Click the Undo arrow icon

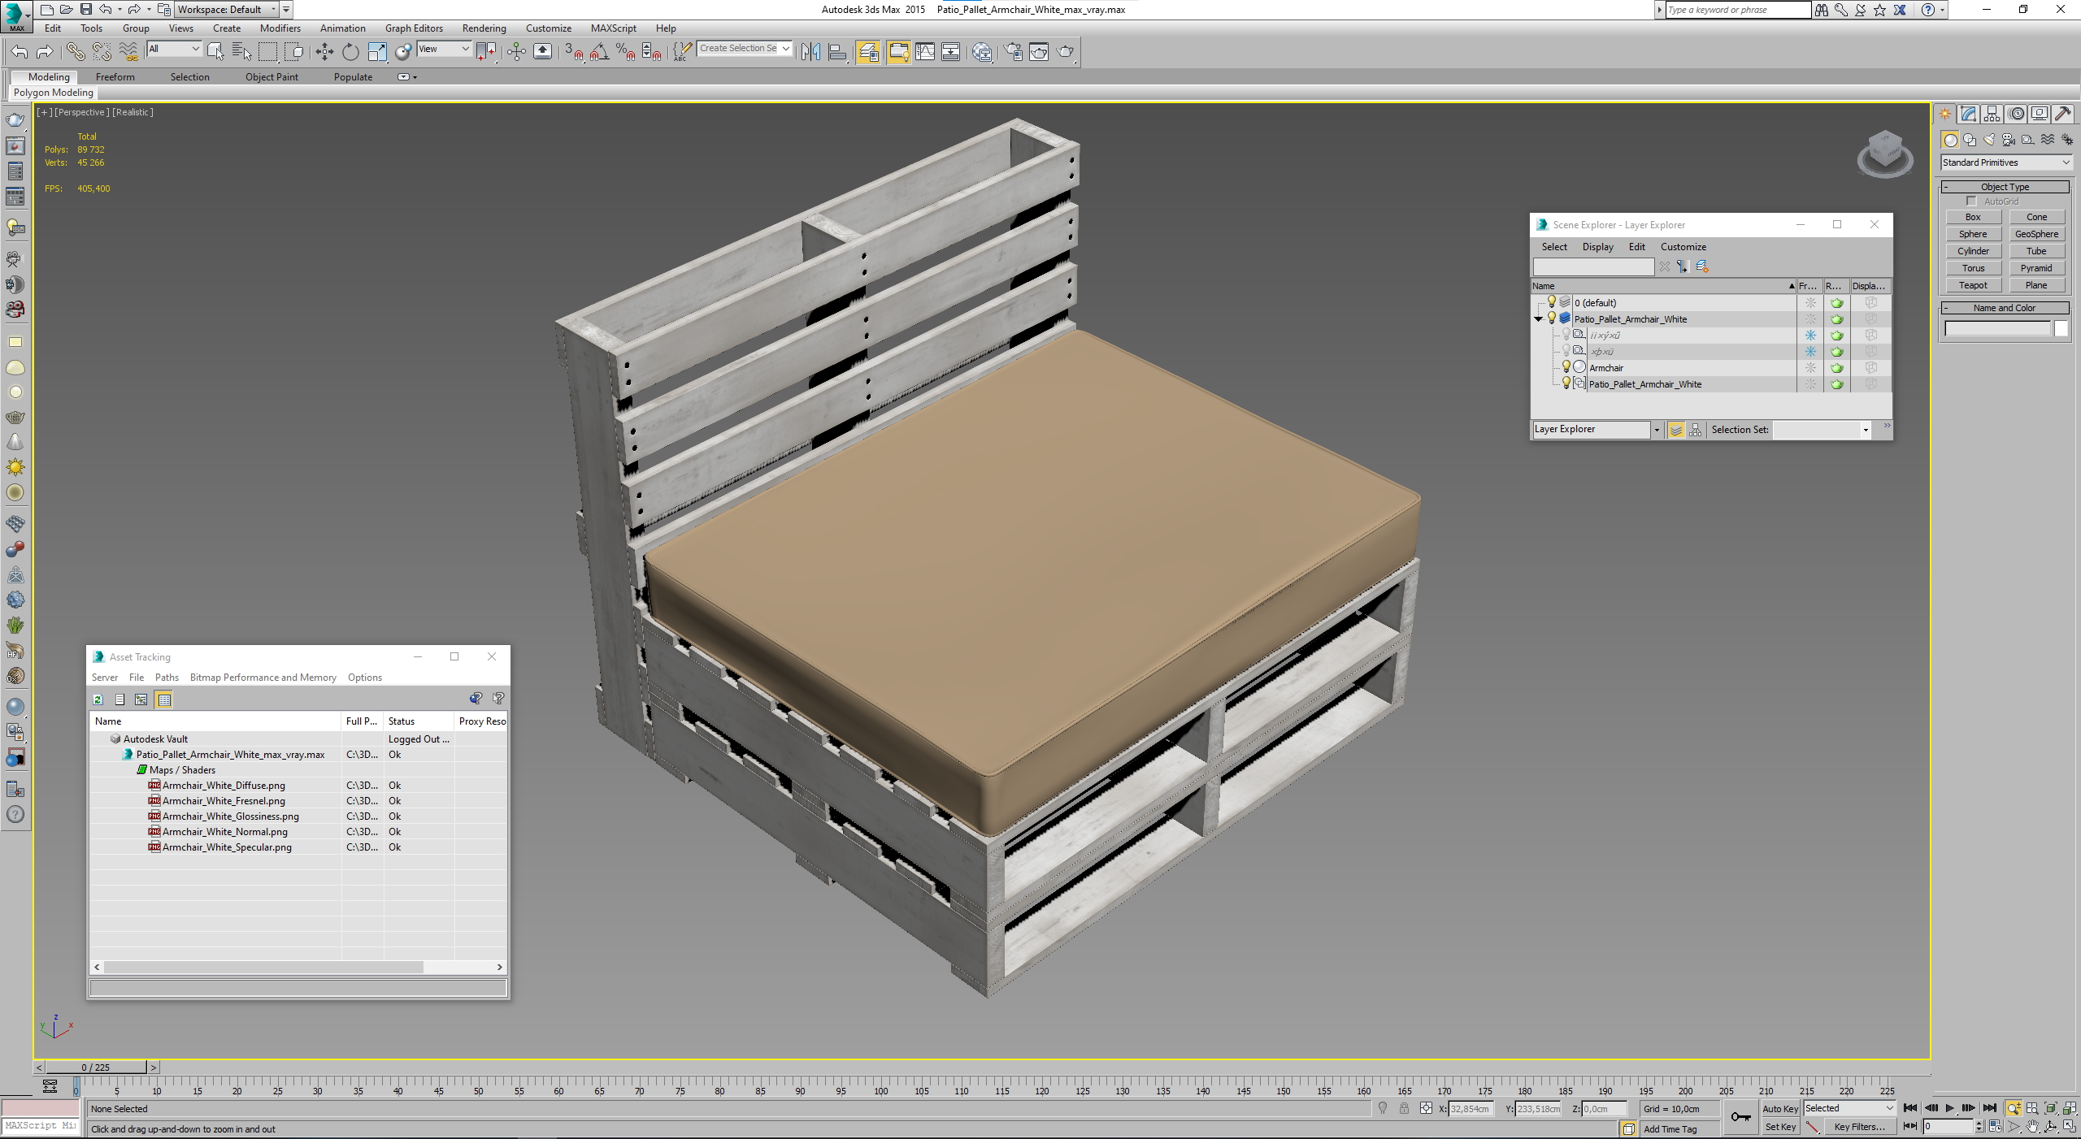[19, 52]
